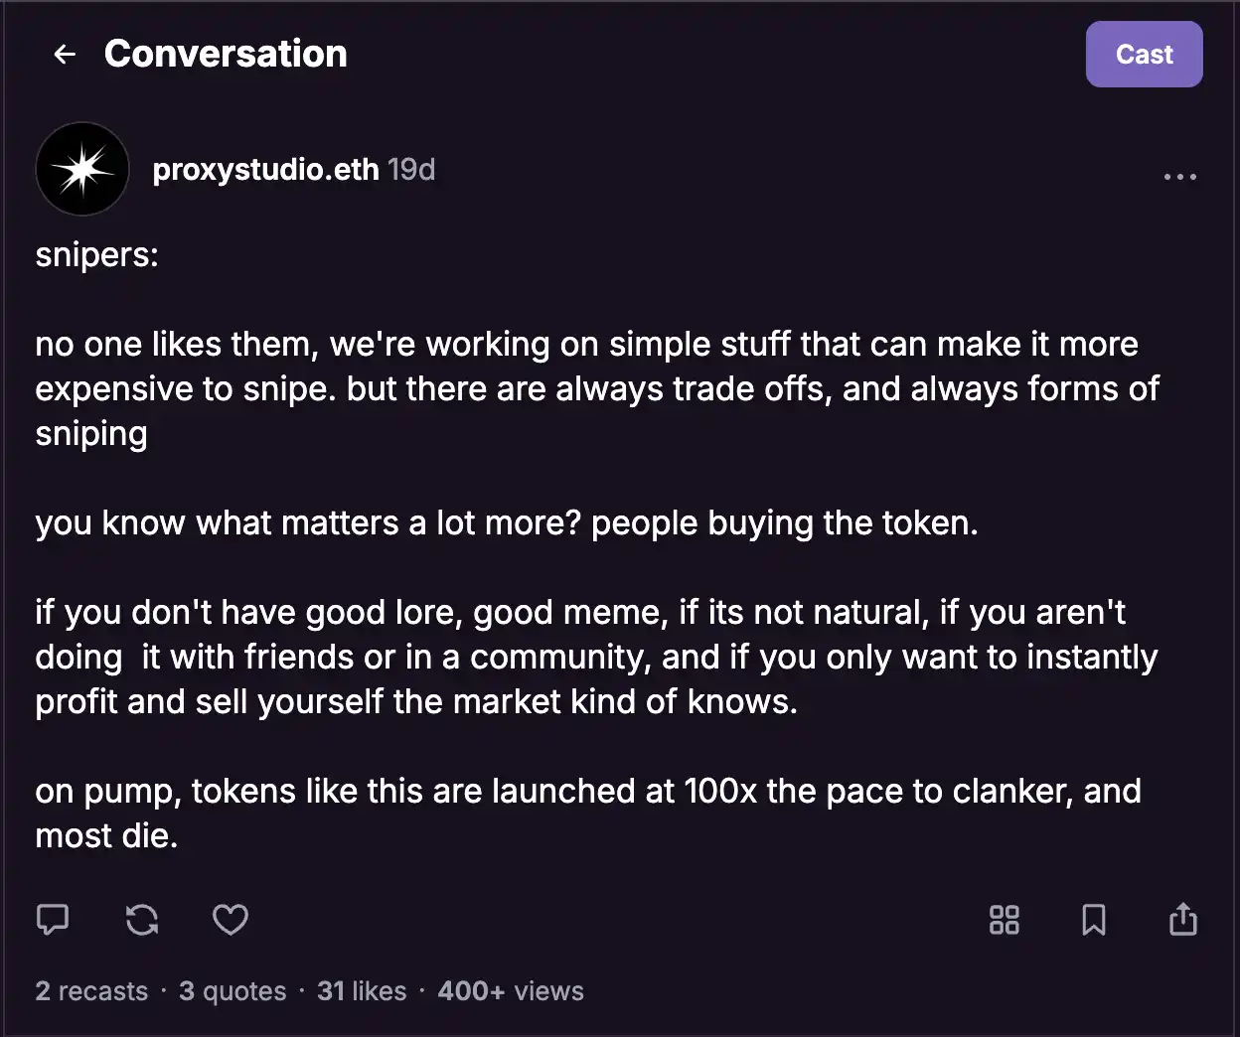Click the reply comment icon
The width and height of the screenshot is (1240, 1037).
point(53,920)
